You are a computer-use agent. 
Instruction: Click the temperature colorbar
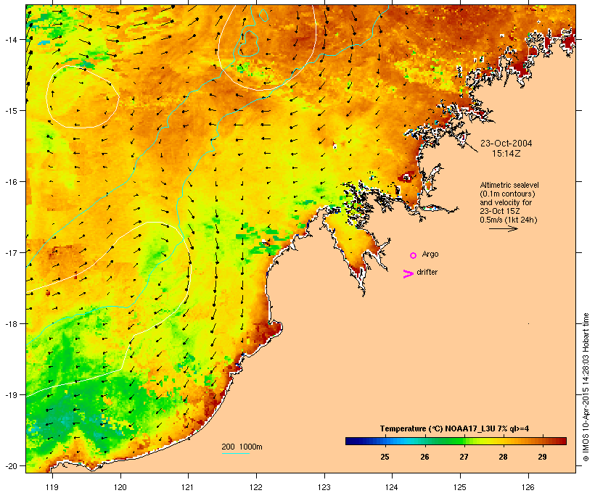click(456, 441)
